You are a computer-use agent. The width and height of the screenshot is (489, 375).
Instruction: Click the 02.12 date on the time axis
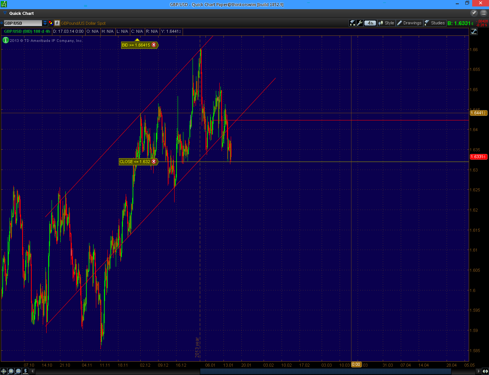click(x=145, y=365)
